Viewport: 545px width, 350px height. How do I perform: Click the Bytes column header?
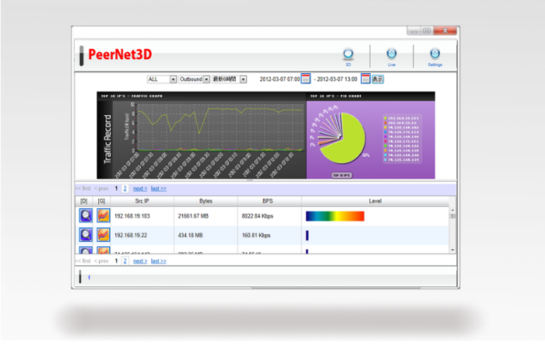point(206,201)
